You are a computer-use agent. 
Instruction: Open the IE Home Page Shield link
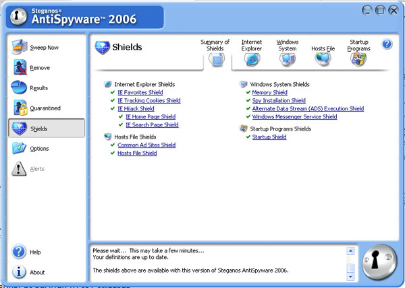[151, 117]
